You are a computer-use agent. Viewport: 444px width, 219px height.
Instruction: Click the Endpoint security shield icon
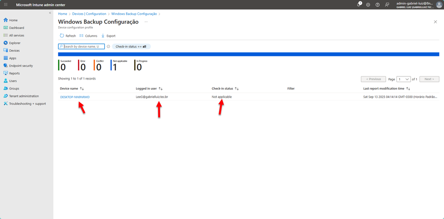pyautogui.click(x=5, y=66)
